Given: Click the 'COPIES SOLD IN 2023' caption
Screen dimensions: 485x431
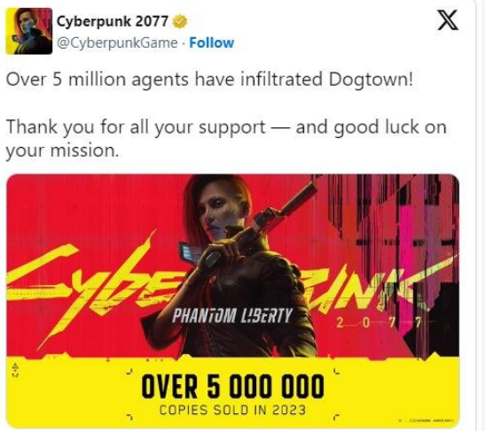Looking at the screenshot, I should (x=232, y=410).
